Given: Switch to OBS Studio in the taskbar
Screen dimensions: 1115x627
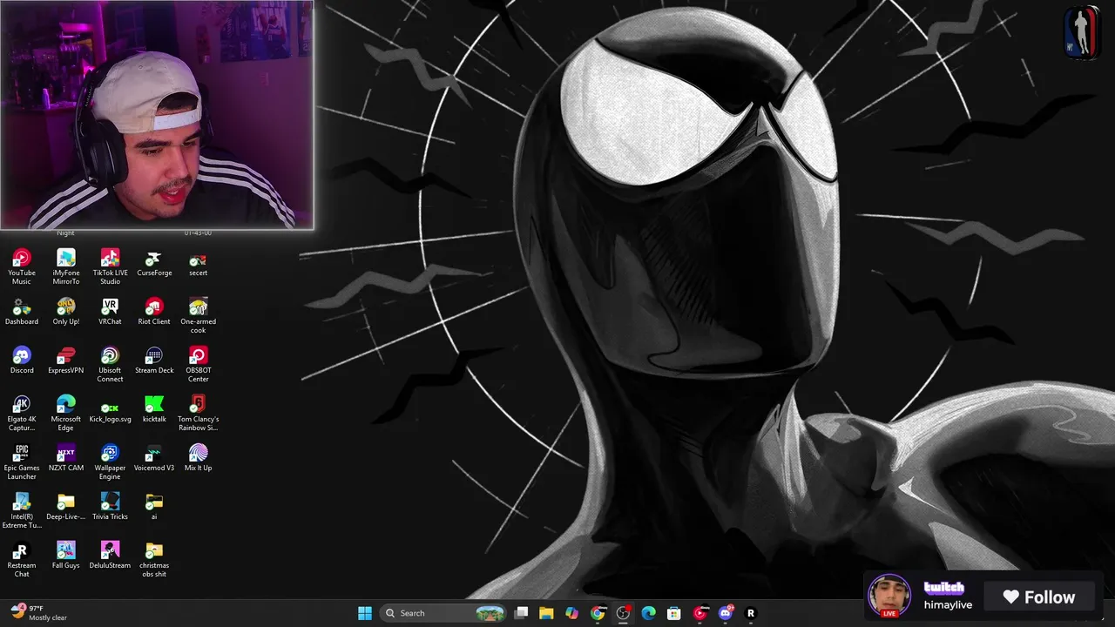Looking at the screenshot, I should pos(623,613).
